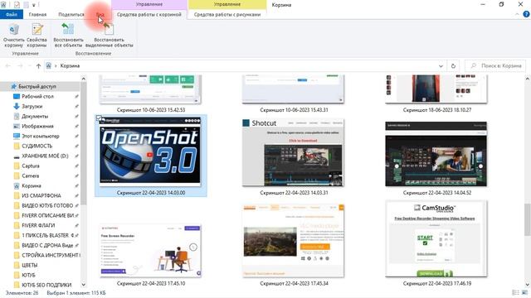Open ЮТУБ folder in sidebar

click(x=28, y=275)
